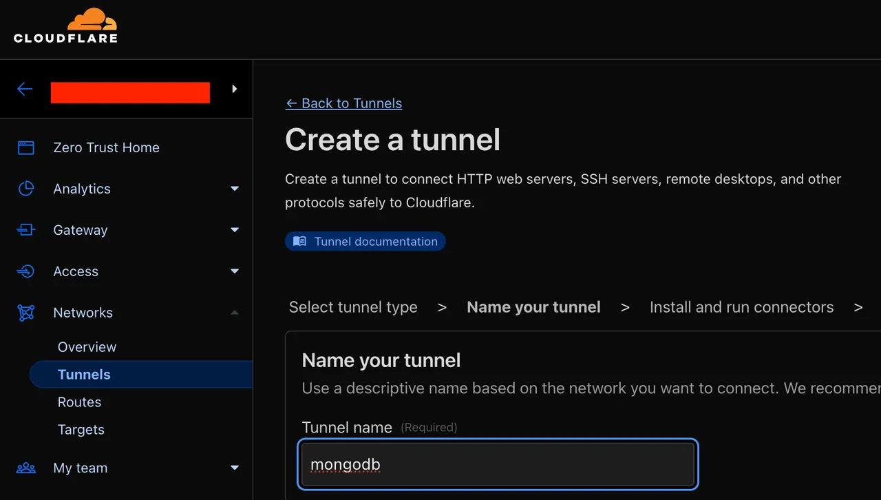The height and width of the screenshot is (500, 881).
Task: Collapse the Networks section arrow
Action: [x=235, y=313]
